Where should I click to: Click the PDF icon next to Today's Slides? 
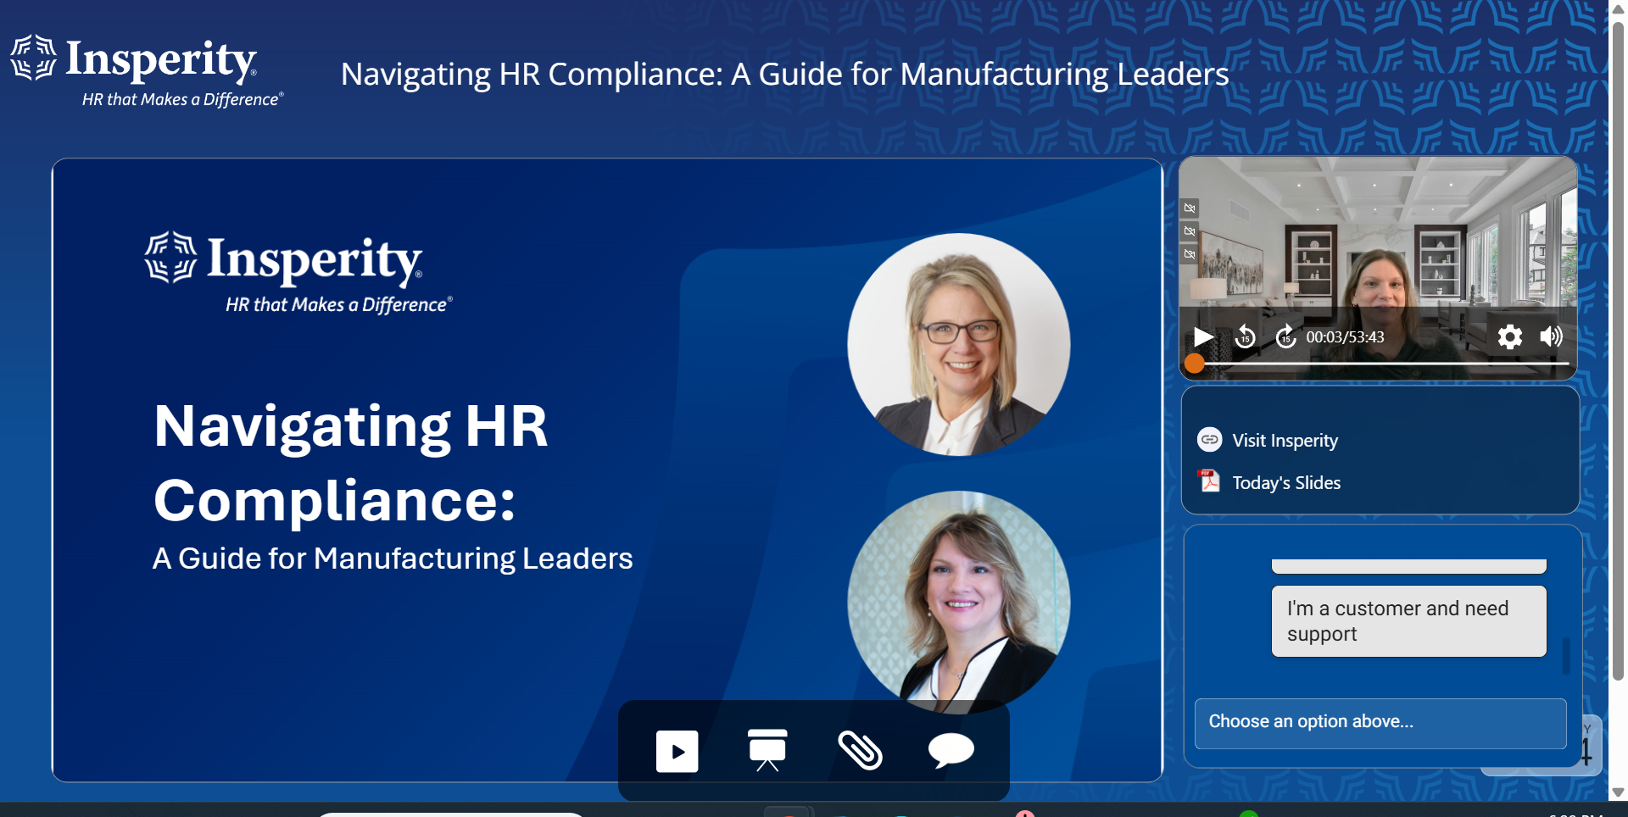point(1208,481)
